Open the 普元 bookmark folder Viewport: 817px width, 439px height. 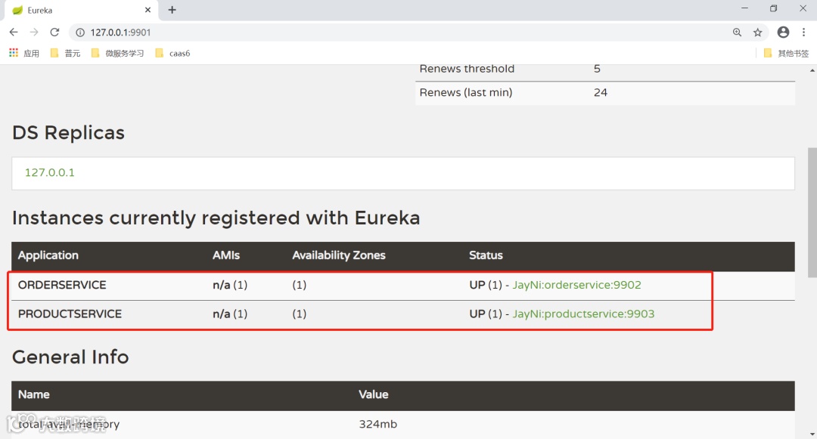(x=65, y=53)
